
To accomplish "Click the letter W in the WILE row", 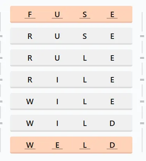I will pyautogui.click(x=30, y=101).
